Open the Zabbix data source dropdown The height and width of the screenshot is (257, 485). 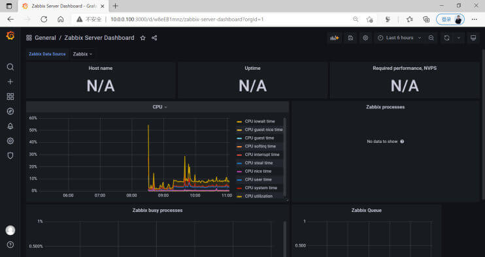(x=82, y=54)
